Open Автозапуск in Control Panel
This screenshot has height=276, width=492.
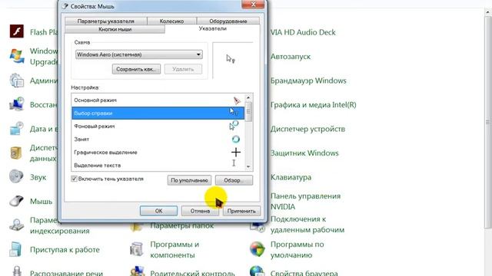(x=291, y=57)
